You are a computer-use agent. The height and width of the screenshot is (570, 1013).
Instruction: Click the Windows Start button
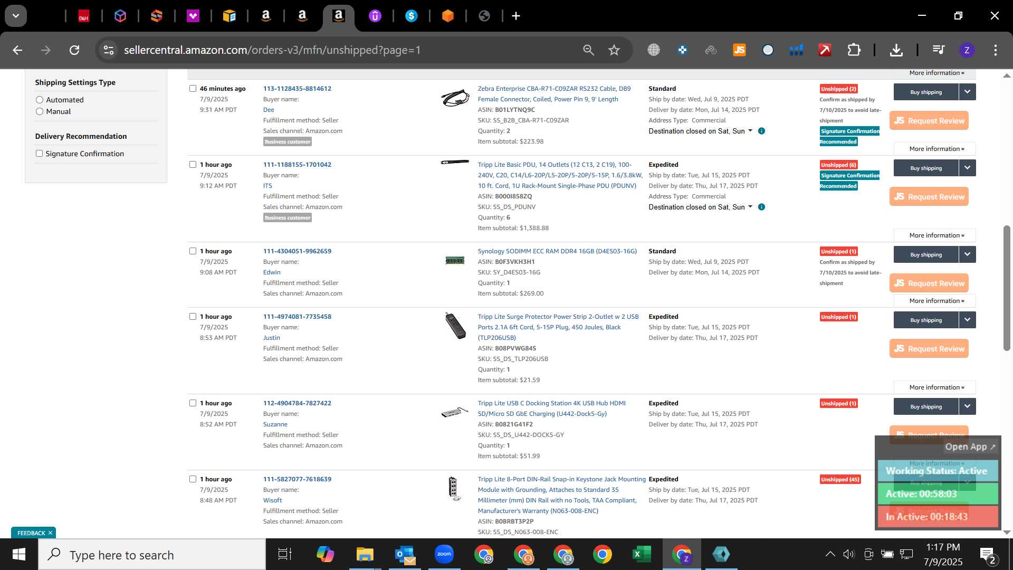tap(19, 554)
